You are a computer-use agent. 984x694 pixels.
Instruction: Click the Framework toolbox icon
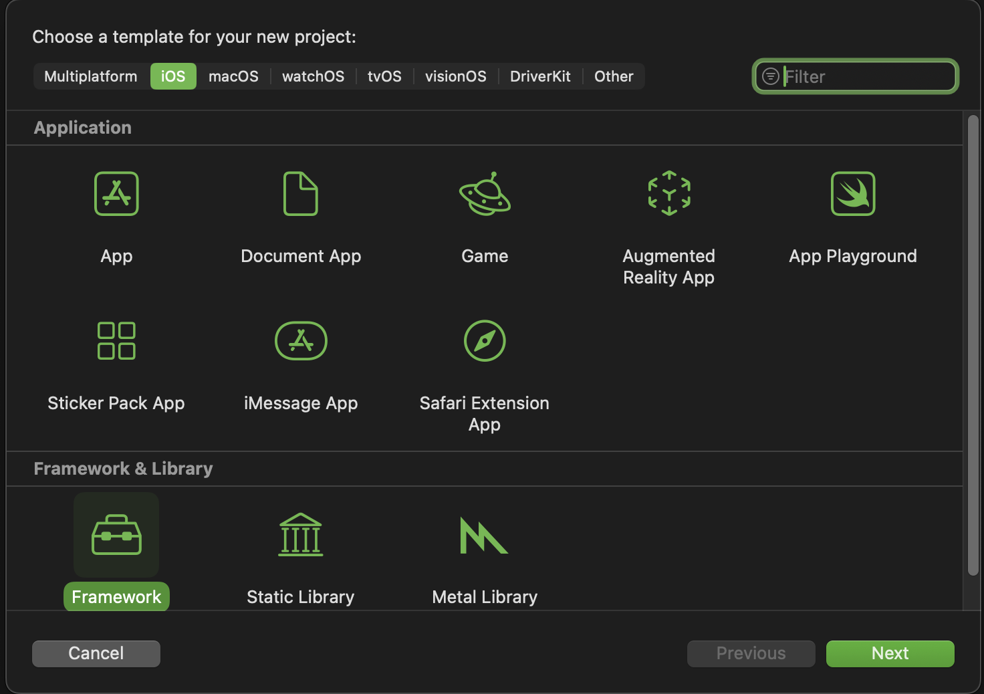[116, 535]
